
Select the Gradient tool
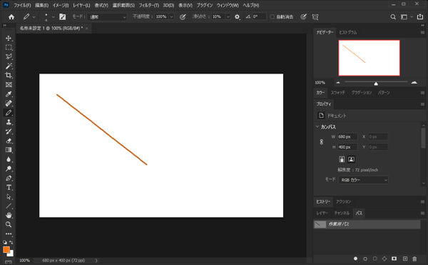[9, 150]
